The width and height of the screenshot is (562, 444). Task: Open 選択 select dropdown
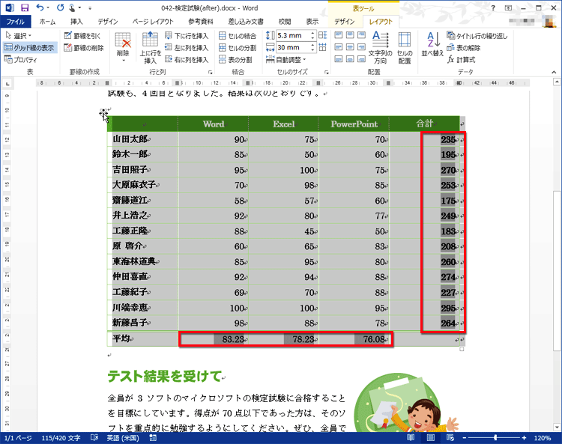(x=19, y=36)
